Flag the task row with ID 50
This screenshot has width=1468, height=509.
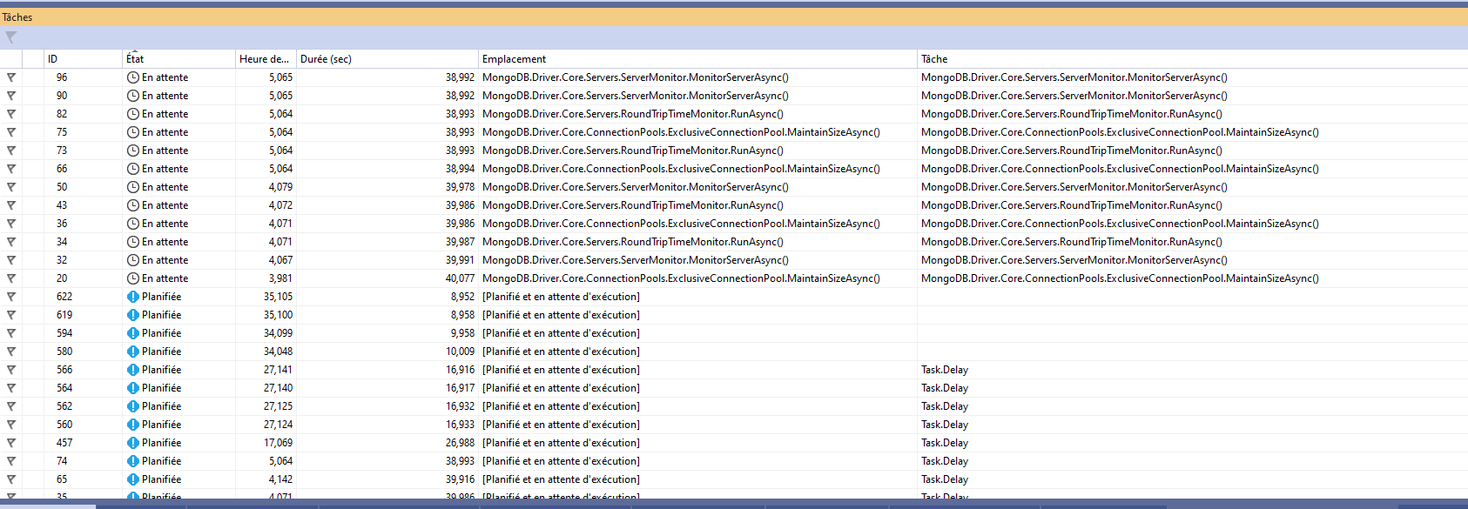click(x=11, y=187)
